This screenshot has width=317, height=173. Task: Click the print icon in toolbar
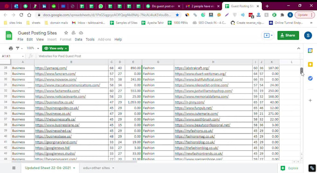point(11,48)
